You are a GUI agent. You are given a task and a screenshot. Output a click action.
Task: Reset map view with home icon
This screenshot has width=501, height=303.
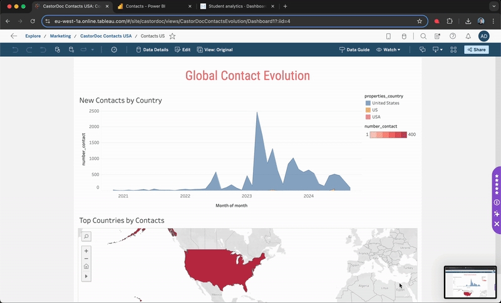click(86, 267)
